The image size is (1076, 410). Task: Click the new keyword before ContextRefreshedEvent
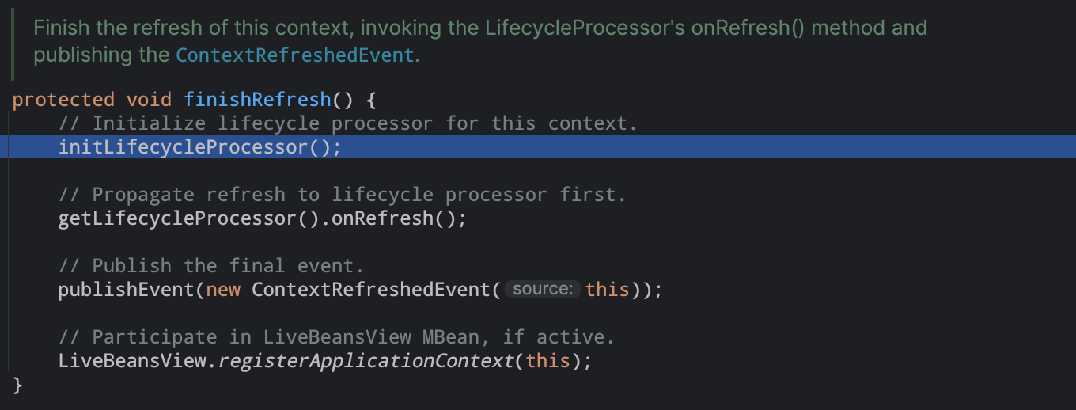(223, 290)
